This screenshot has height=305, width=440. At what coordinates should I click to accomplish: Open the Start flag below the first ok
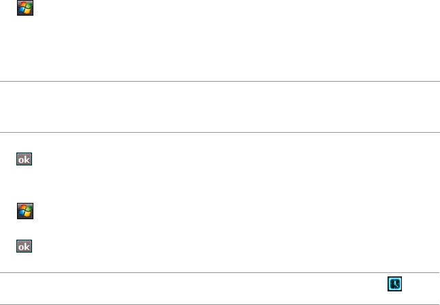25,211
